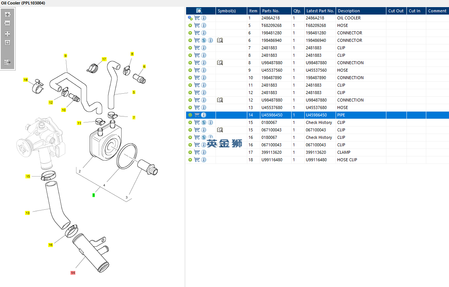
Task: Click the single-square fit view icon
Action: coord(7,43)
